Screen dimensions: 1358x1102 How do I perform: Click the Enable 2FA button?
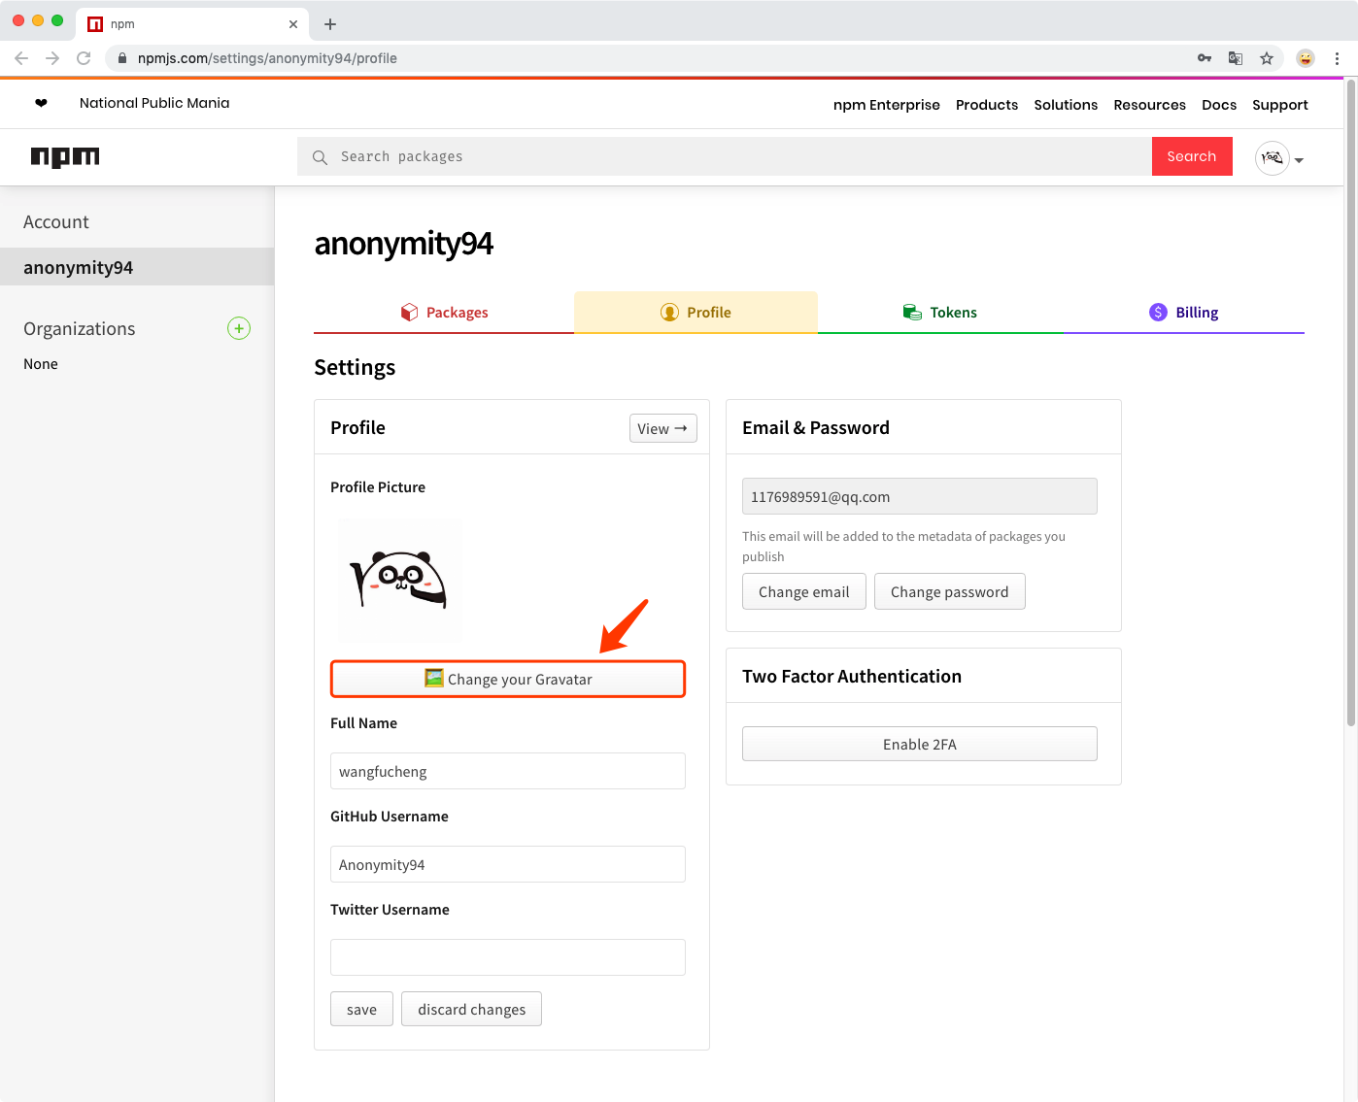tap(920, 744)
